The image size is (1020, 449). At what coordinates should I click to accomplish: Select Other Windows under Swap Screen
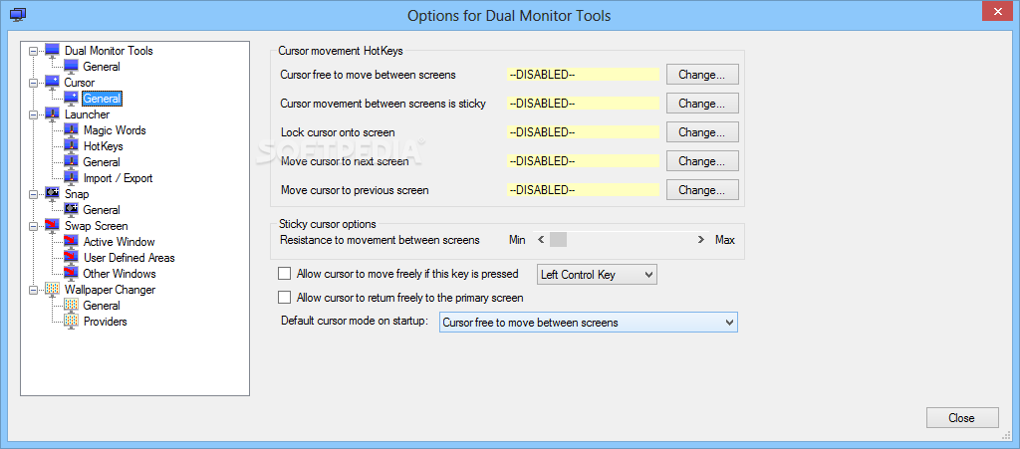(120, 274)
